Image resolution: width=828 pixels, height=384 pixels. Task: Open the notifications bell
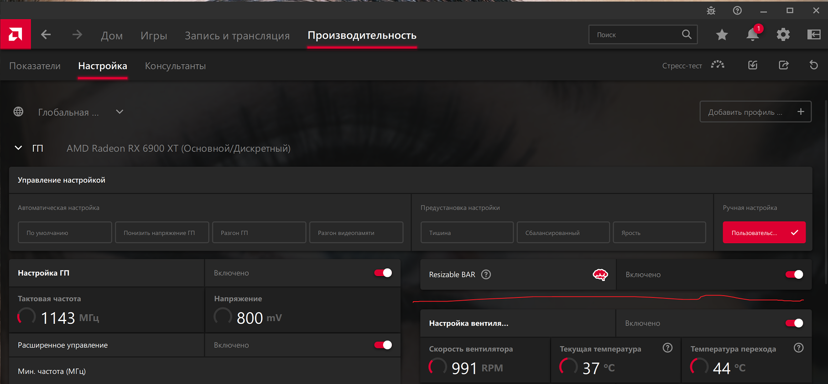click(x=752, y=35)
